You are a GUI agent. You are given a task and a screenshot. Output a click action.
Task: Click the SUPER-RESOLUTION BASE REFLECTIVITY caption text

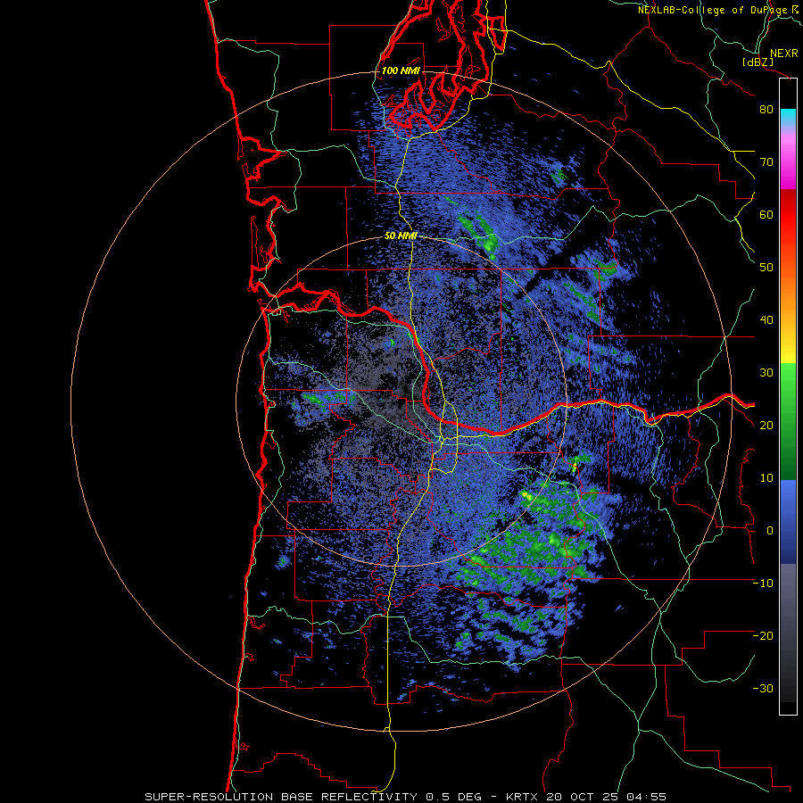(x=281, y=797)
